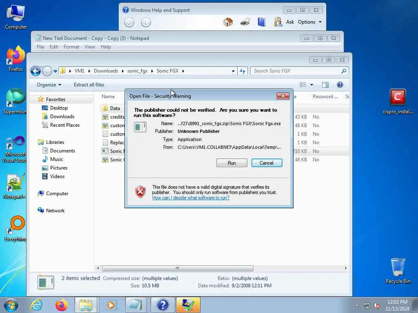Click the Recycle Bin desktop icon
This screenshot has height=313, width=418.
point(398,271)
